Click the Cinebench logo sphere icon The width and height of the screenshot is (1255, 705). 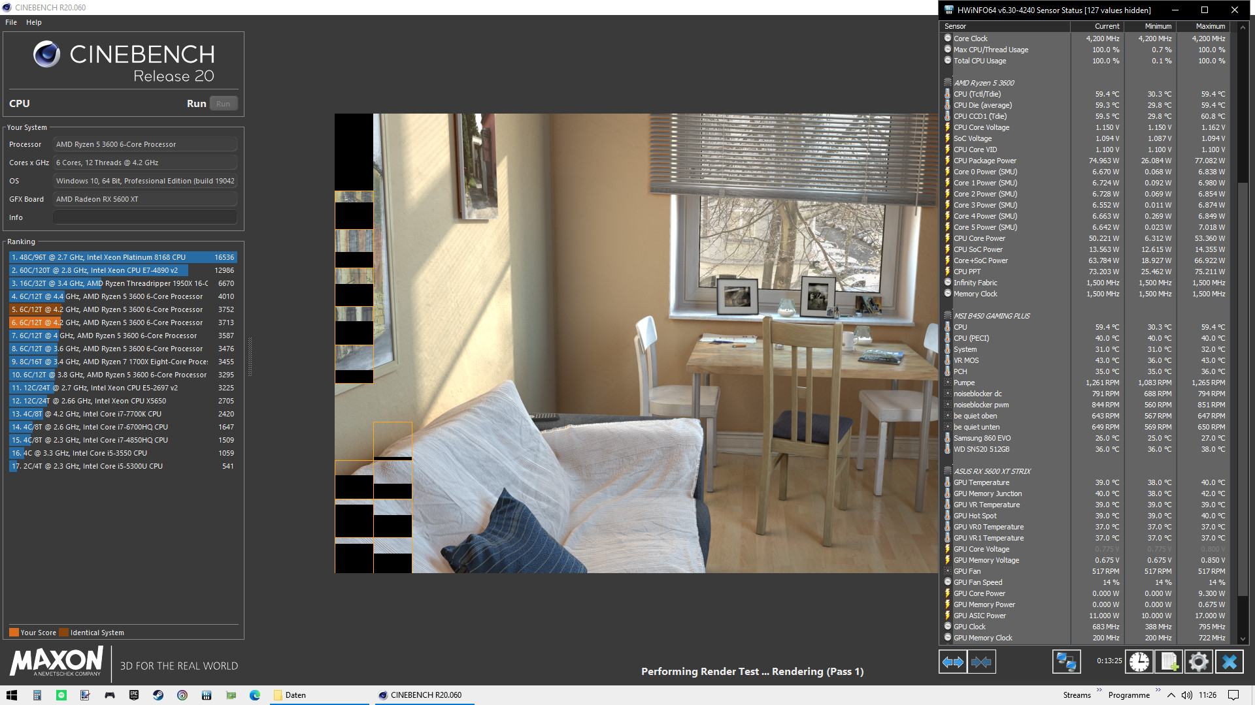tap(46, 55)
